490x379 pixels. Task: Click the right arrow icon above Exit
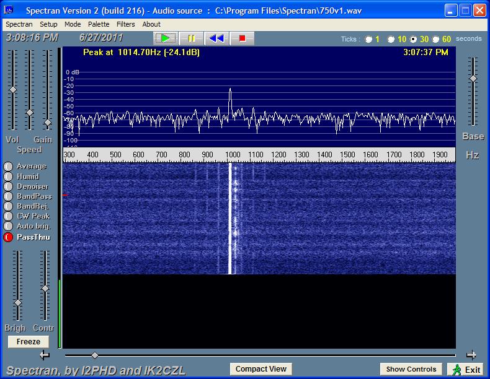tap(471, 355)
